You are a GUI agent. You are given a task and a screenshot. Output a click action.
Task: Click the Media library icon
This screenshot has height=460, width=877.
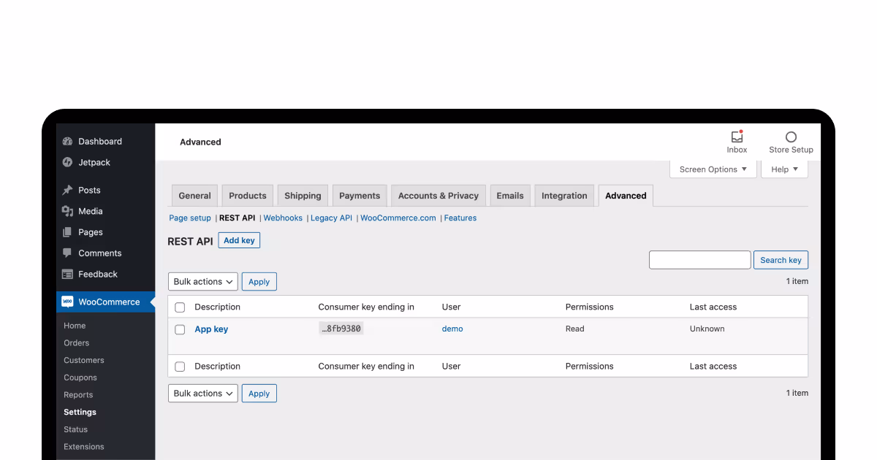coord(67,211)
